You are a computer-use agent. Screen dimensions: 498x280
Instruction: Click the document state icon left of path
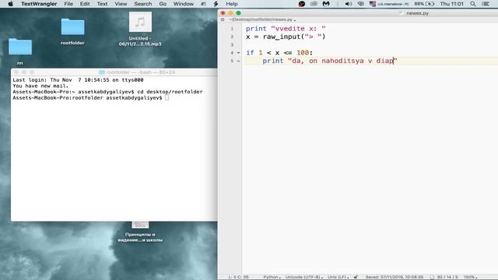(223, 19)
